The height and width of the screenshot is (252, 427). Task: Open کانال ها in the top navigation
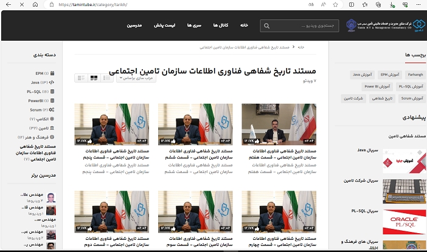coord(221,26)
